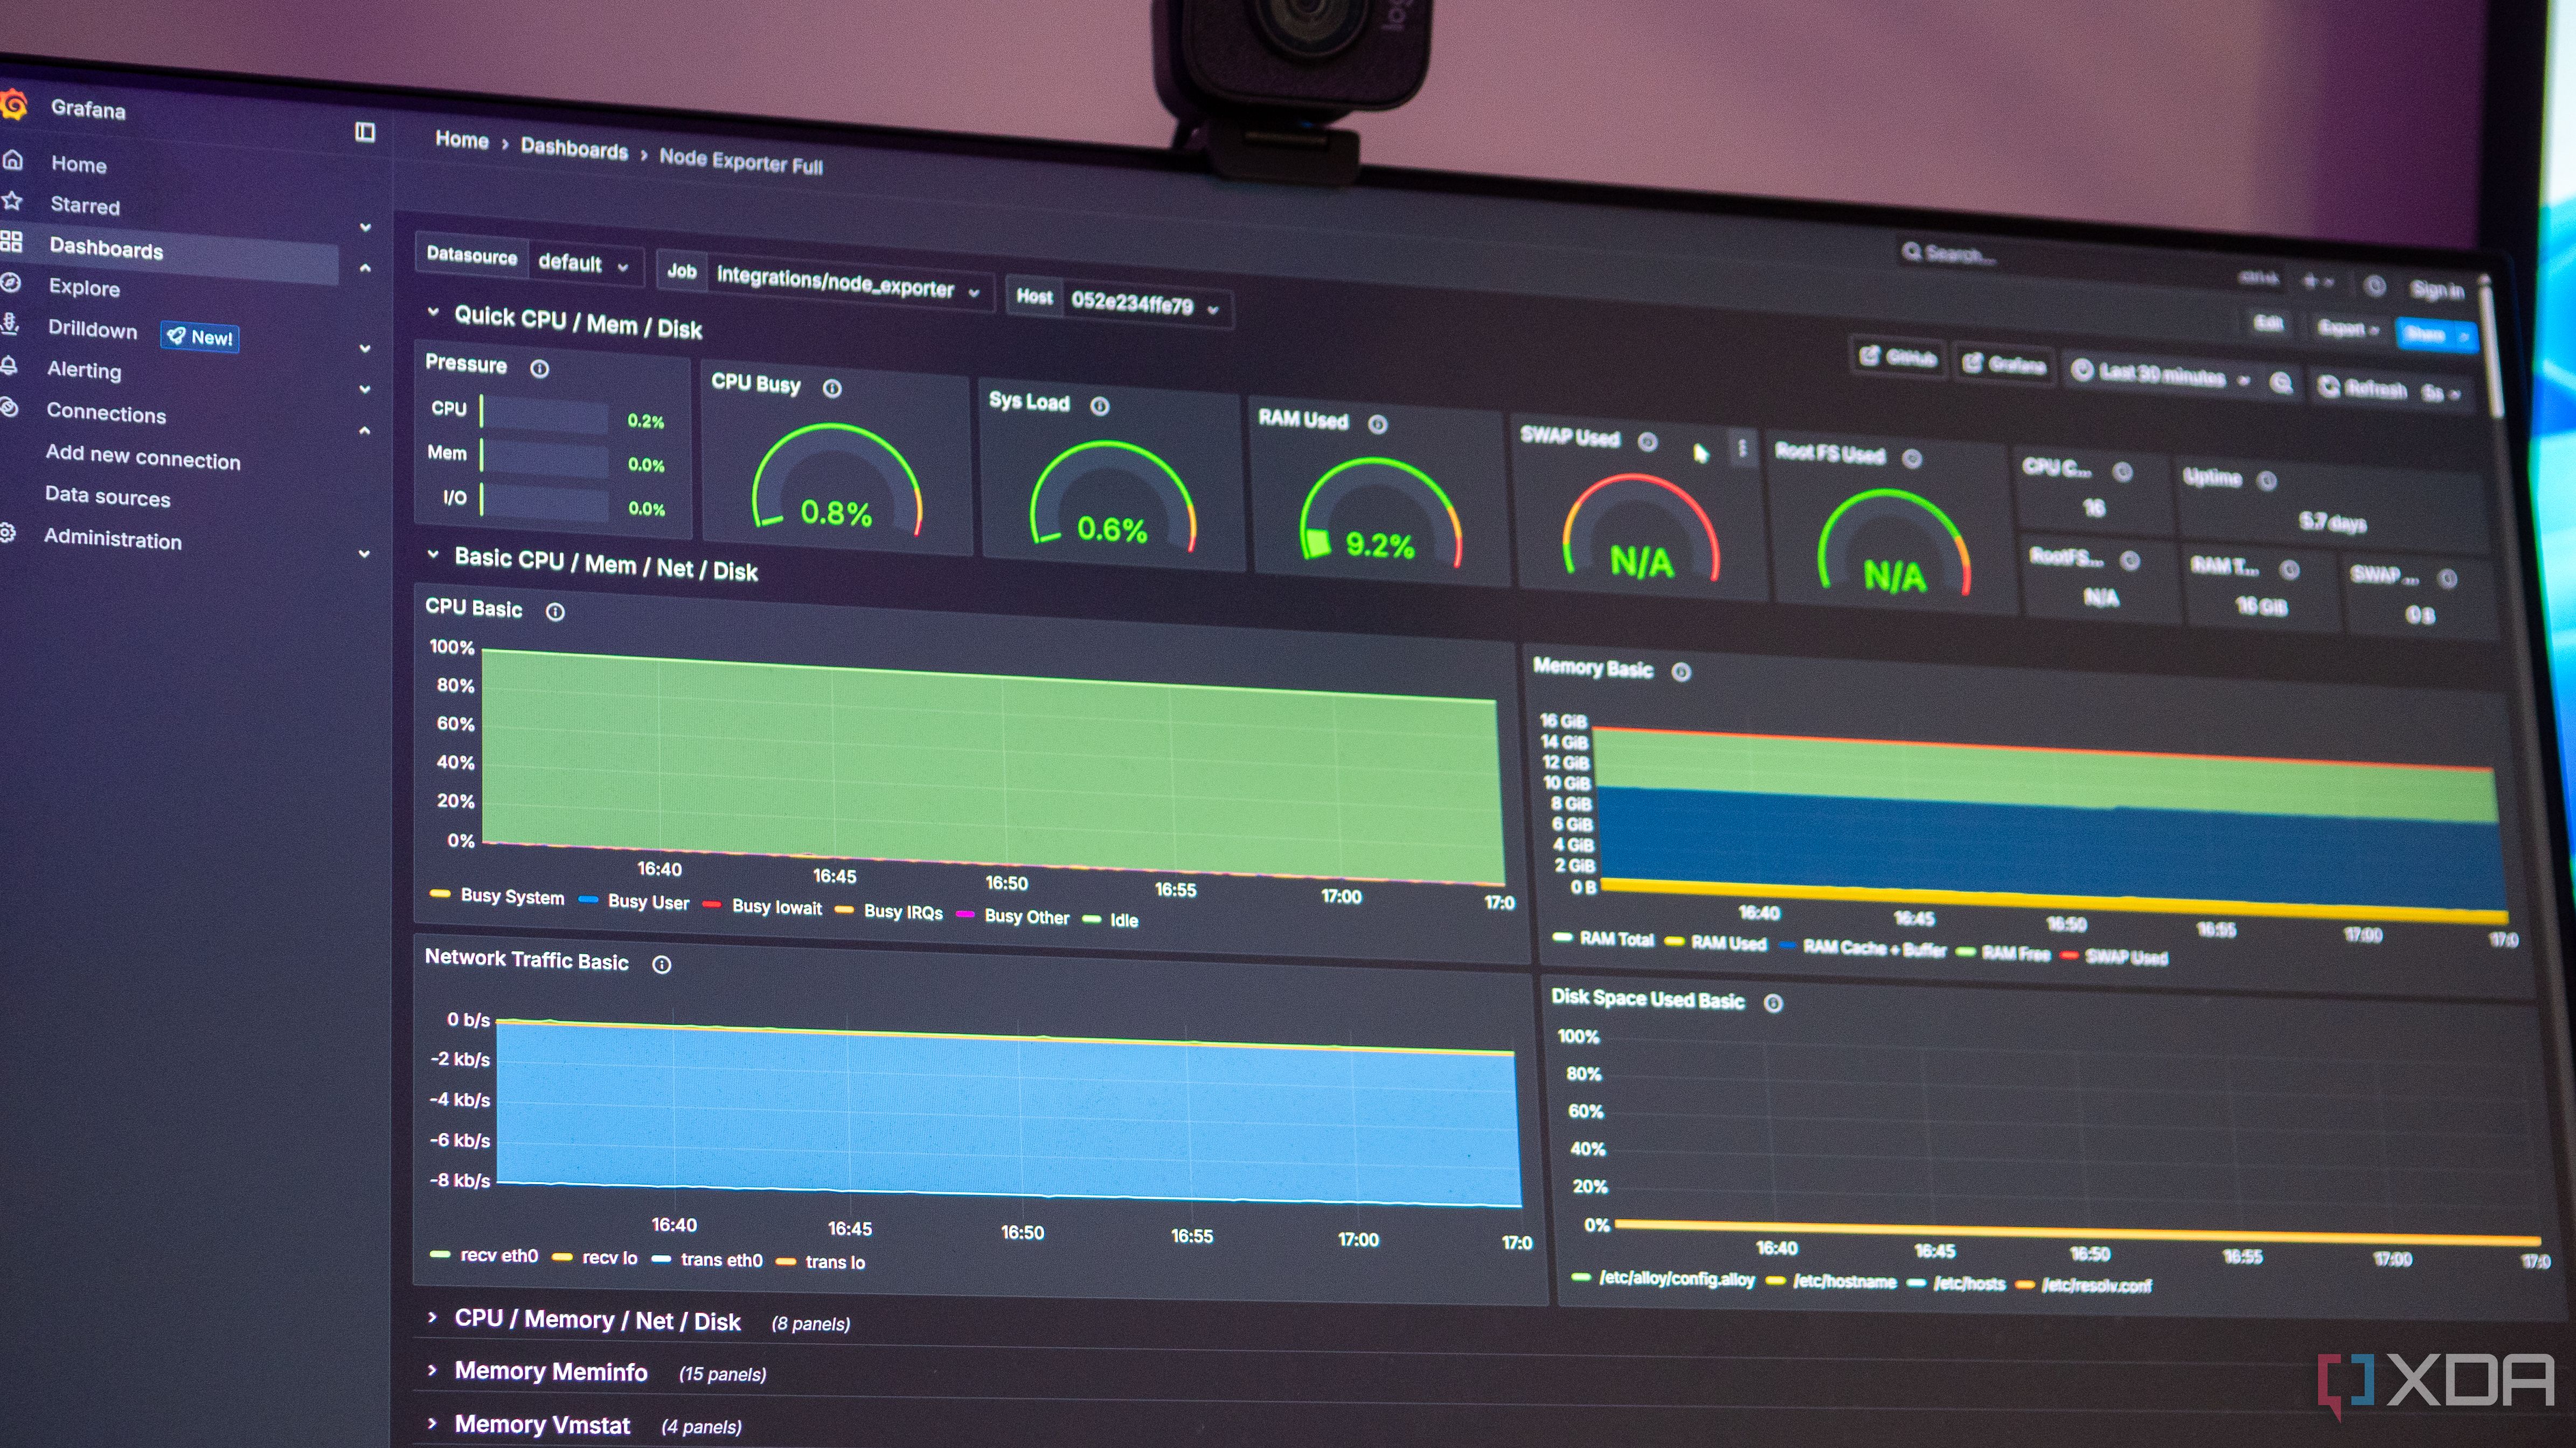Expand the Memory Meminfo row
The width and height of the screenshot is (2576, 1448).
[550, 1372]
